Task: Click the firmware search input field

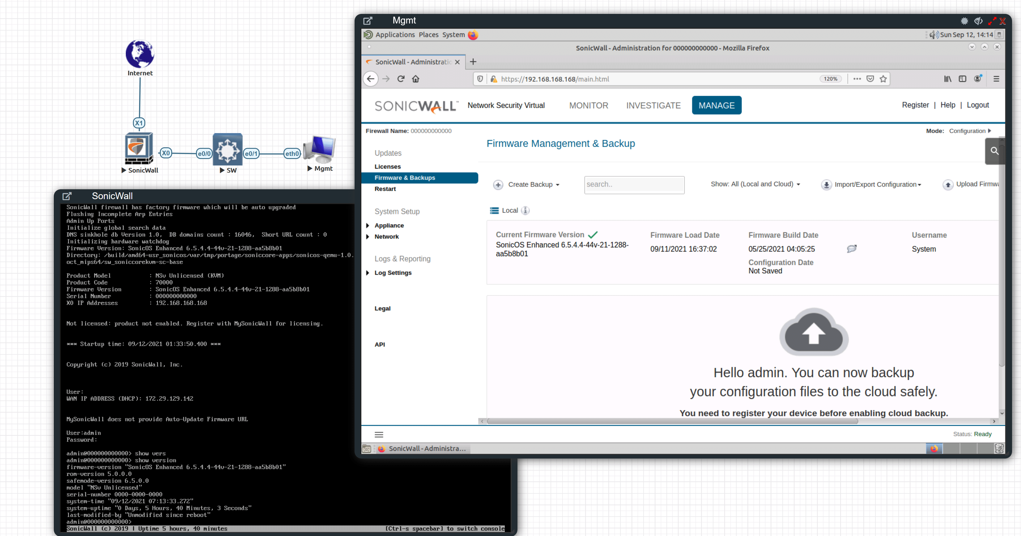Action: coord(634,185)
